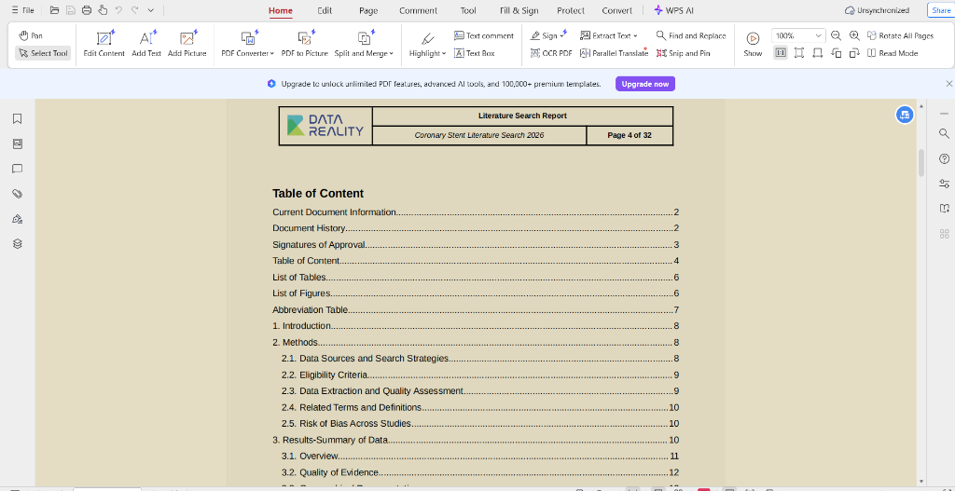Click the vertical scrollbar thumb

point(921,162)
